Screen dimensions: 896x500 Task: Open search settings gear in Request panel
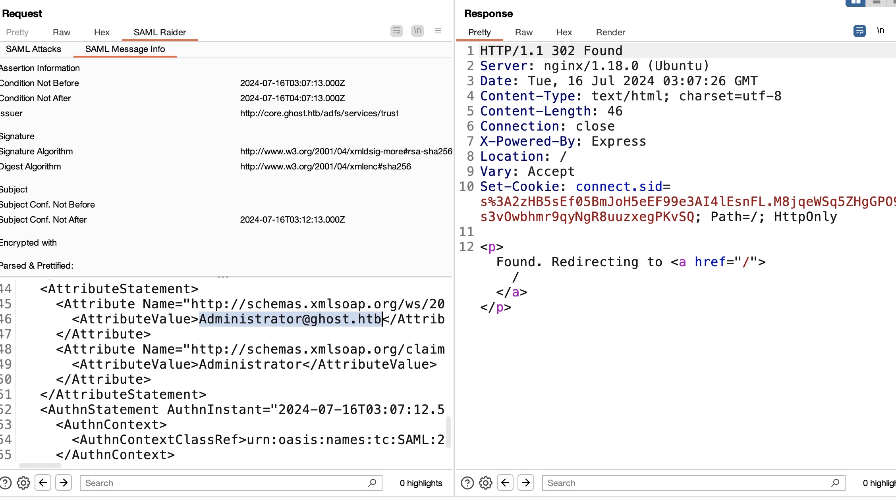click(23, 483)
